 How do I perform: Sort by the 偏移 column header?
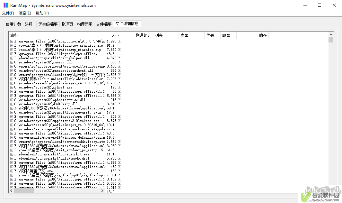pos(253,35)
